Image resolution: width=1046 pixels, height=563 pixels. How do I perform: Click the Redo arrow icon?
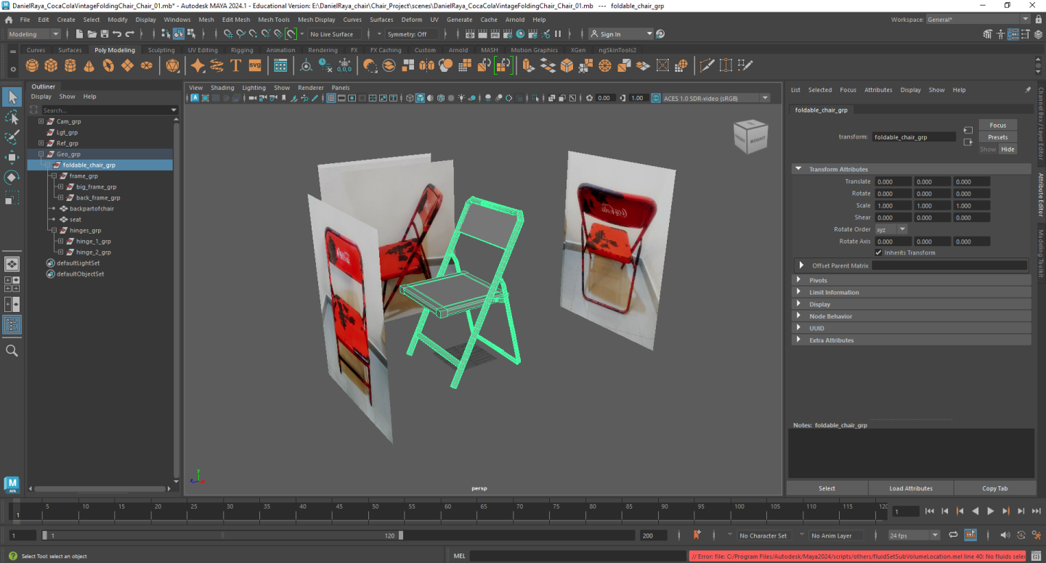(129, 34)
